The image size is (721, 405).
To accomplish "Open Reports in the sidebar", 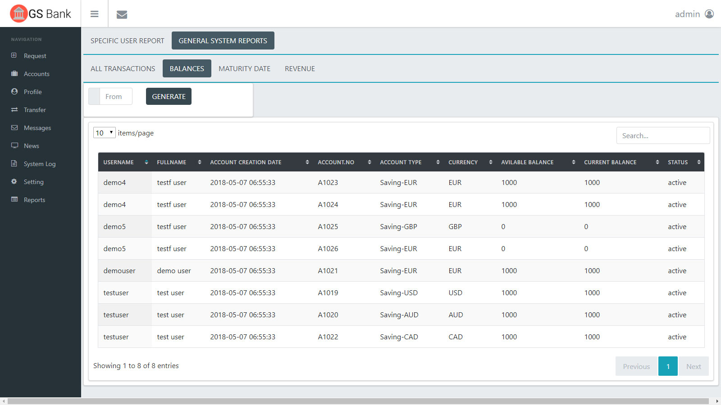I will coord(34,200).
